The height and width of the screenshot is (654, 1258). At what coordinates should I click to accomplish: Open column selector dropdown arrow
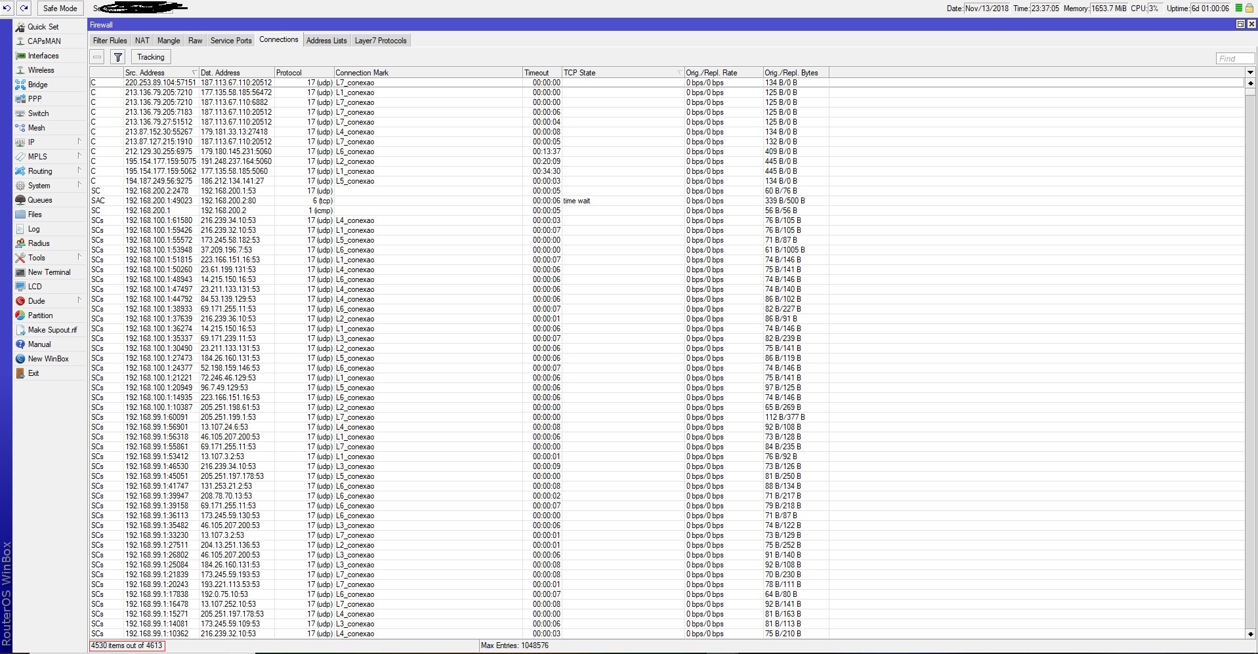(x=1250, y=72)
